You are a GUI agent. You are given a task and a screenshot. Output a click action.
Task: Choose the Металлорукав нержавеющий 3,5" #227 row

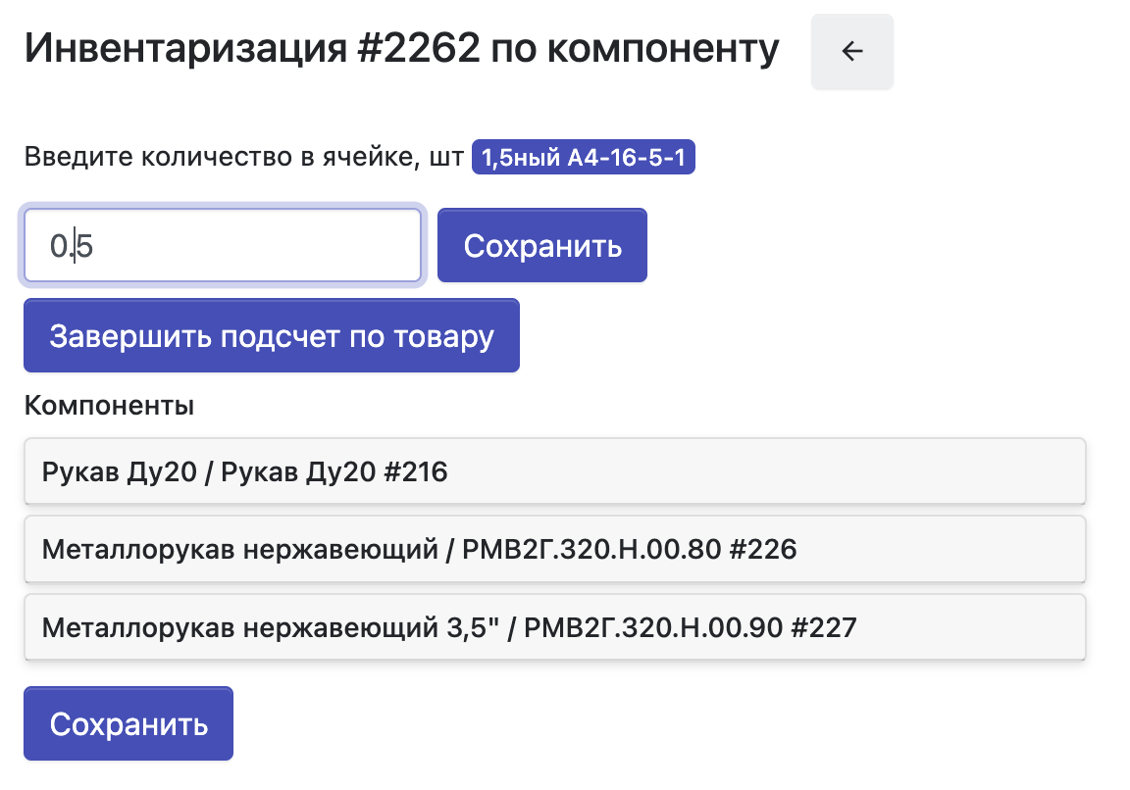pos(554,627)
